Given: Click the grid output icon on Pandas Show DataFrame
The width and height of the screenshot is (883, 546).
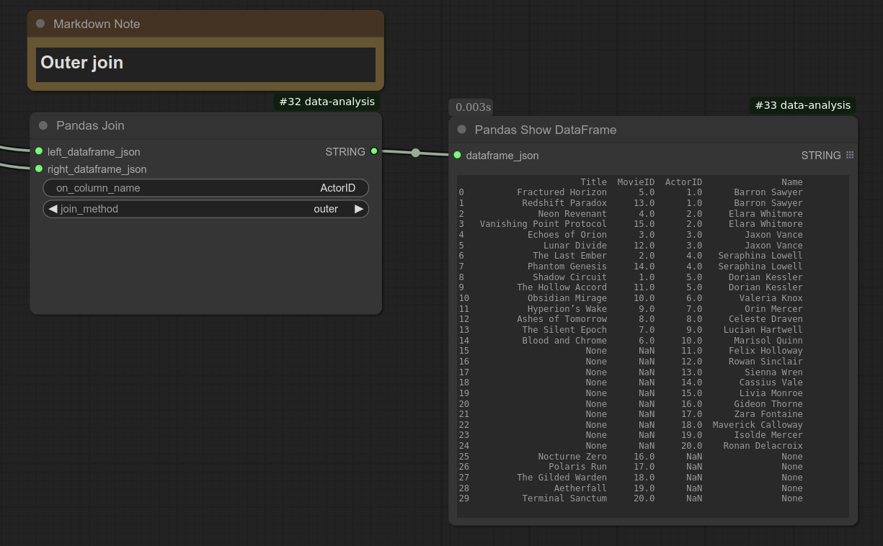Looking at the screenshot, I should coord(850,155).
